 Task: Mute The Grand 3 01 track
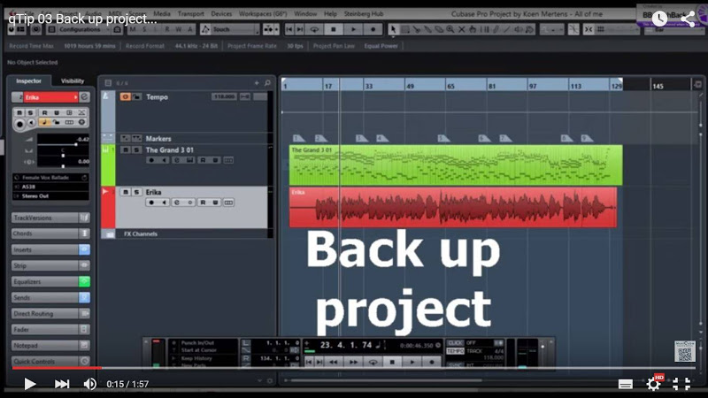(125, 149)
